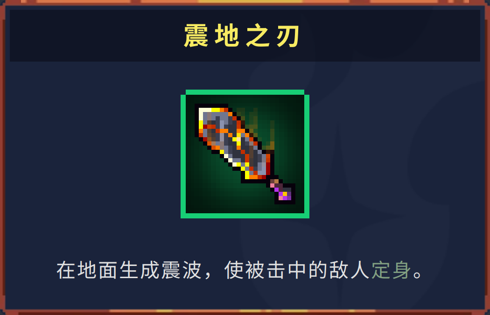Click the sword's dark hilt above the gem
The width and height of the screenshot is (490, 315).
[x=275, y=183]
